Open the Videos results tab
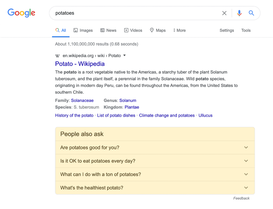Screen dimensions: 273x209 pos(133,30)
